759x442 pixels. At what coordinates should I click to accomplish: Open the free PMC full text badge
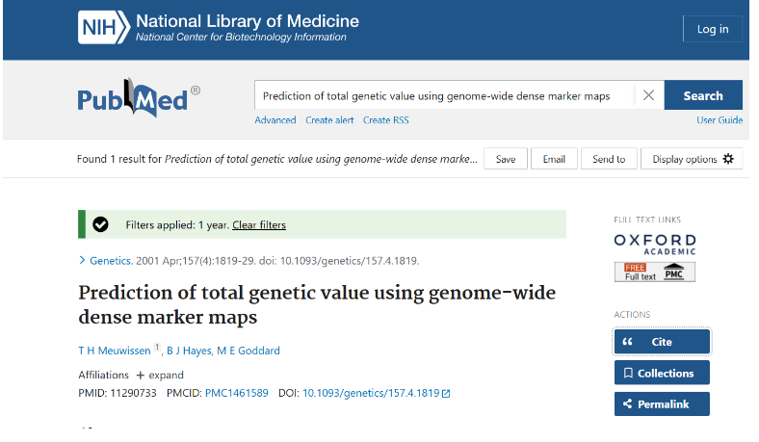coord(654,272)
